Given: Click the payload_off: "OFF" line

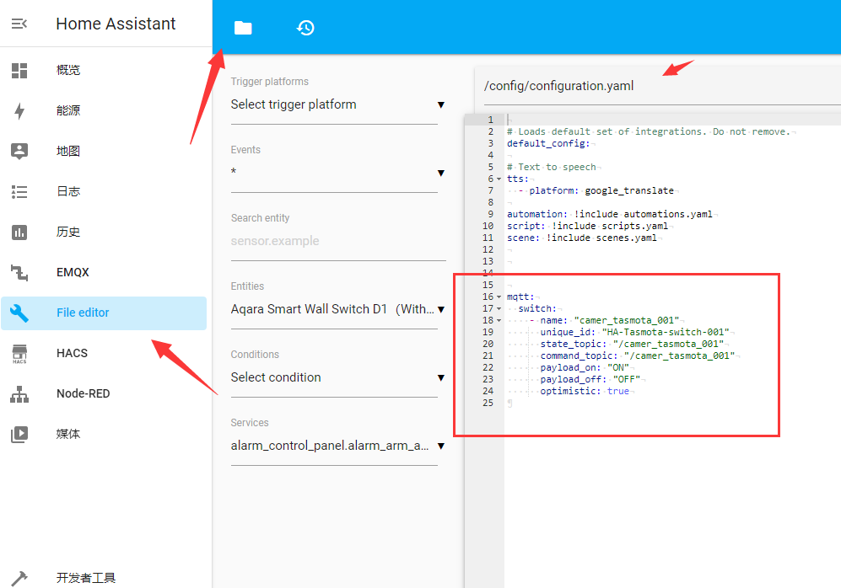Looking at the screenshot, I should (590, 379).
